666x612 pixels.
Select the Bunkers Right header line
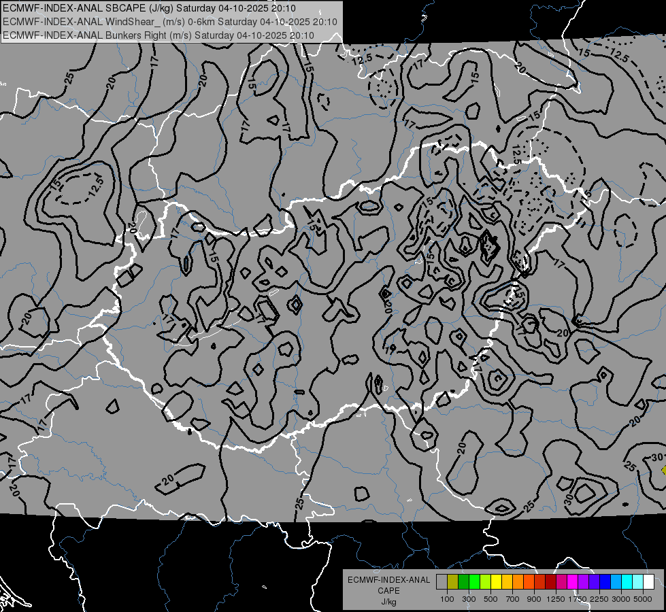click(x=159, y=35)
